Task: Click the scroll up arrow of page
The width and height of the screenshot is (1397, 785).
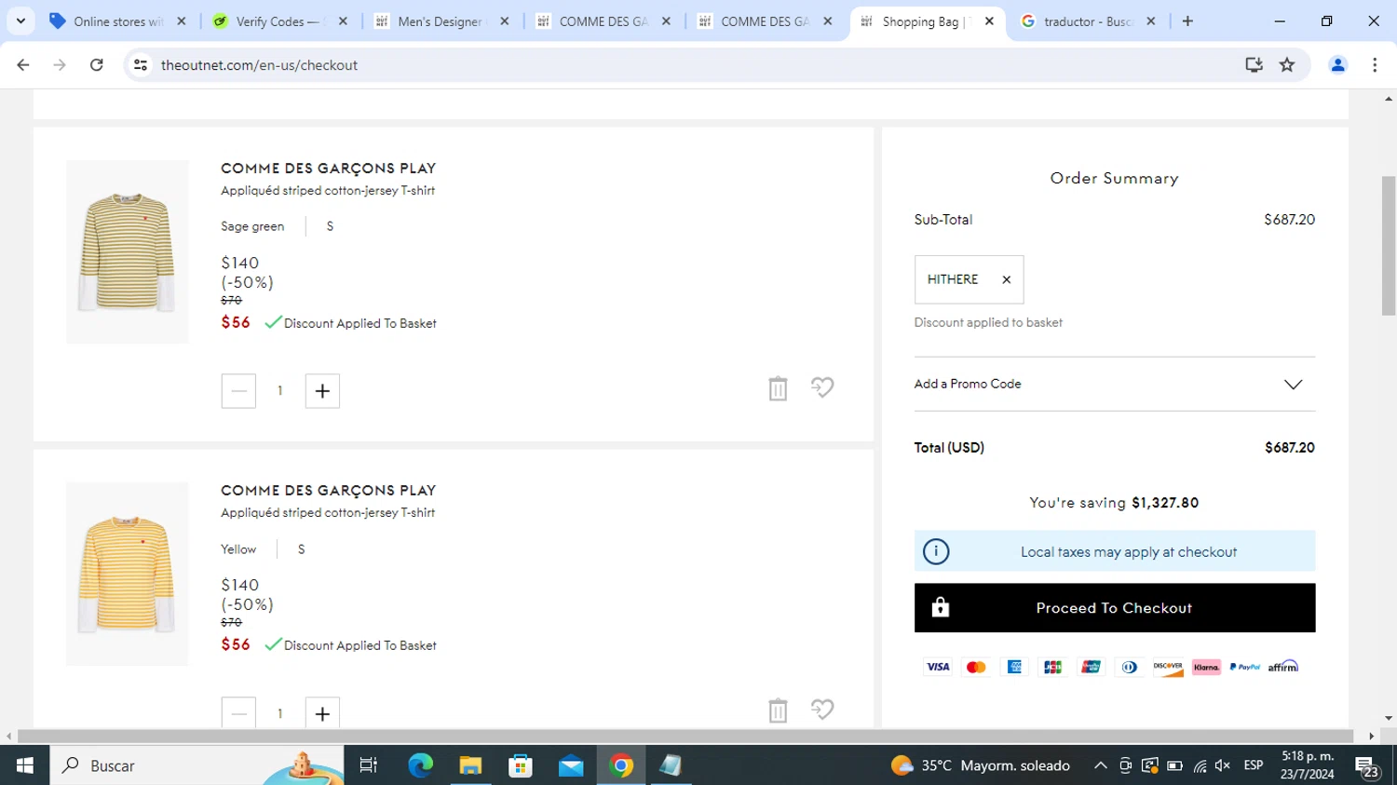Action: click(1389, 98)
